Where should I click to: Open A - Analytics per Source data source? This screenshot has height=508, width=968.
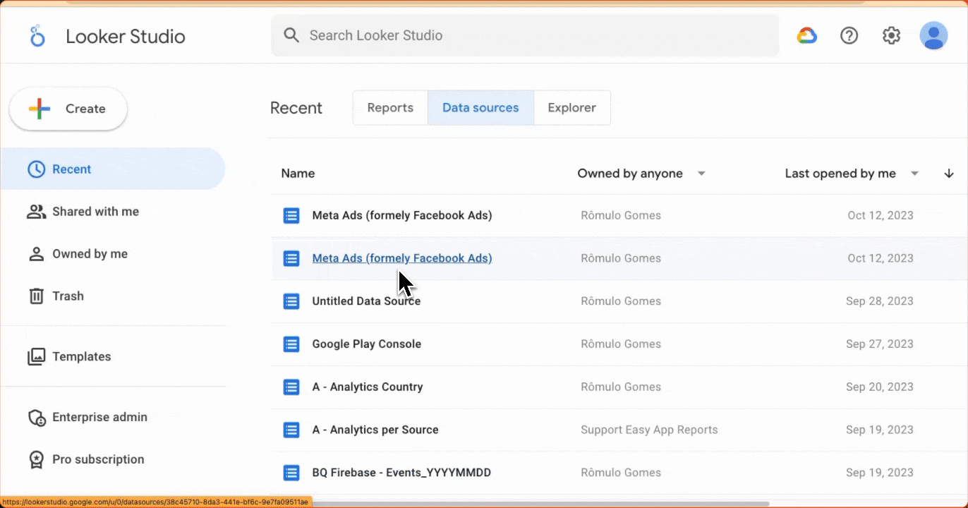click(375, 430)
